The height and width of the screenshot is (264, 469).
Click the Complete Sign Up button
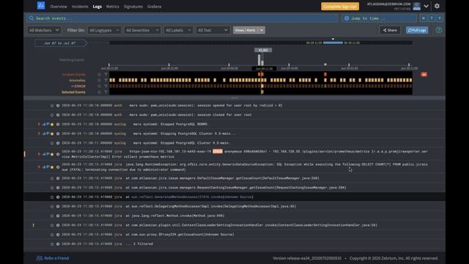[340, 7]
